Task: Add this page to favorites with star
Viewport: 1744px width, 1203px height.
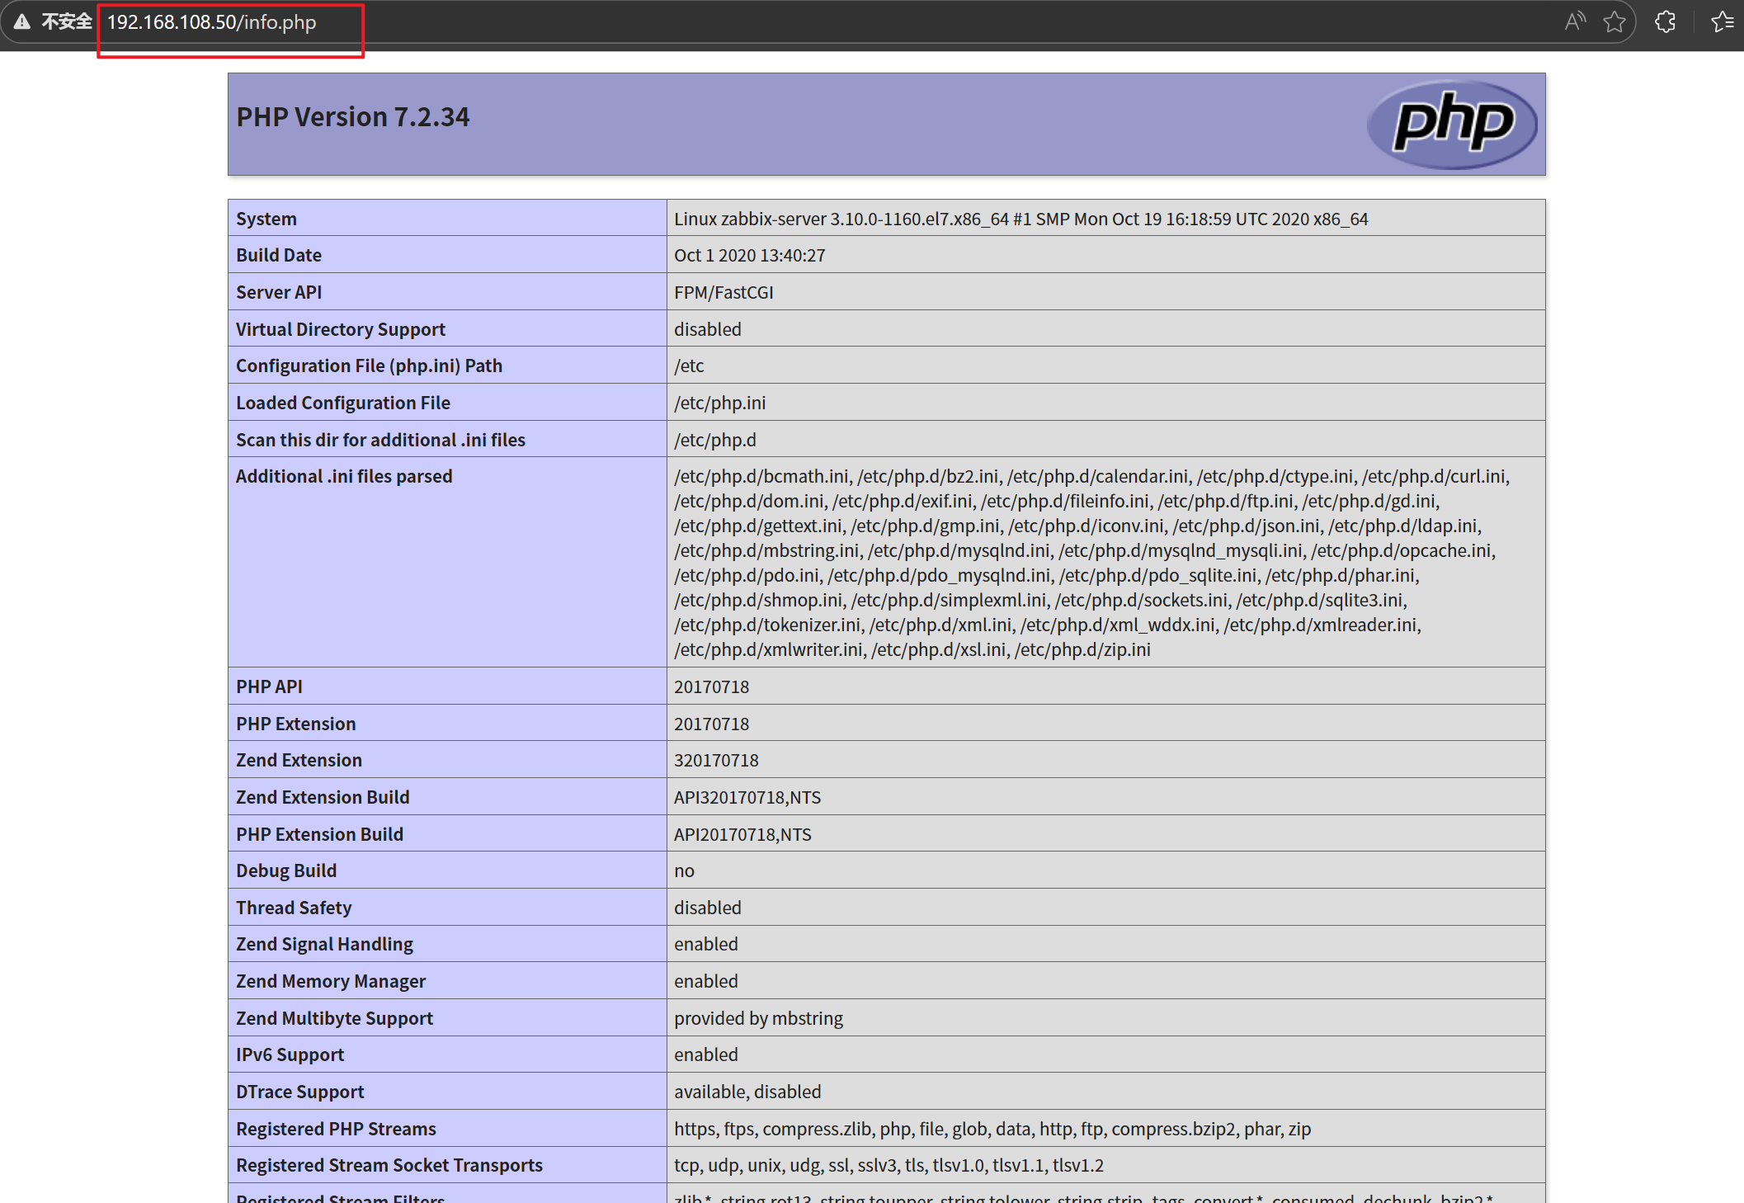Action: pyautogui.click(x=1614, y=22)
